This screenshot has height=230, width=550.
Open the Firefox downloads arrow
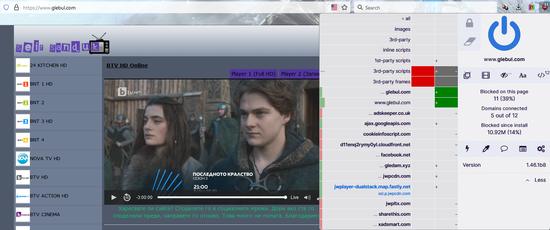click(x=519, y=7)
